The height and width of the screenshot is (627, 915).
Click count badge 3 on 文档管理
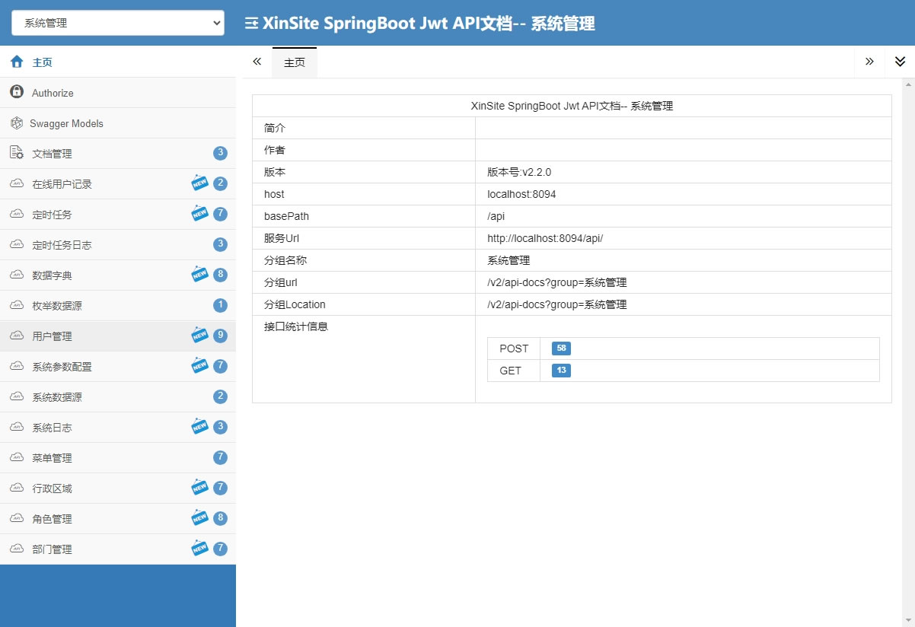click(x=220, y=153)
